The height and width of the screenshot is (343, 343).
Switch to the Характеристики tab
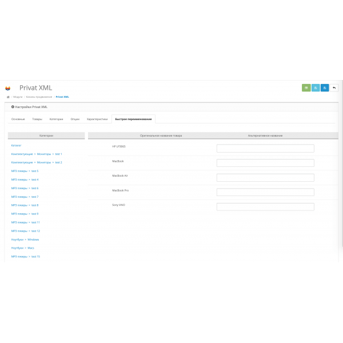(x=97, y=119)
